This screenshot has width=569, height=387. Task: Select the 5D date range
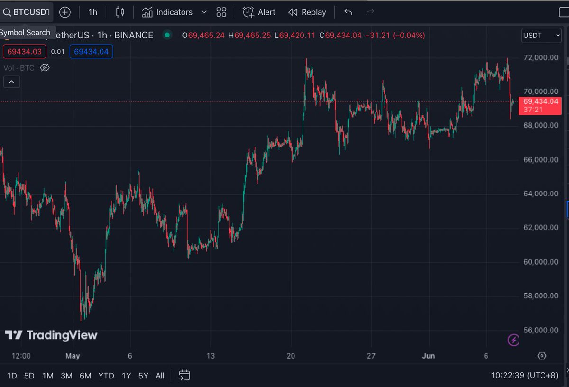click(29, 376)
